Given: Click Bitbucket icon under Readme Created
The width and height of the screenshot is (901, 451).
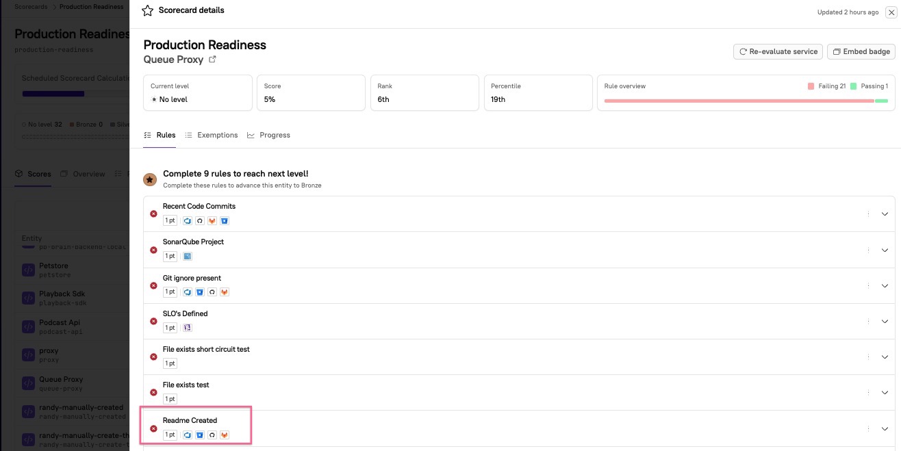Looking at the screenshot, I should click(x=200, y=435).
